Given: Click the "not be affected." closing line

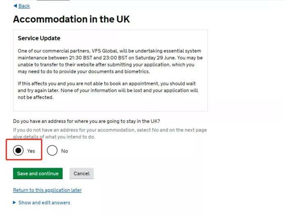Looking at the screenshot, I should click(x=36, y=97).
